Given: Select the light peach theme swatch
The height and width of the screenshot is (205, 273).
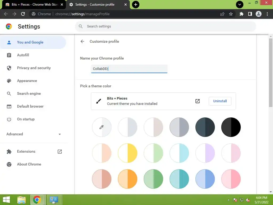Looking at the screenshot, I should pyautogui.click(x=102, y=153).
